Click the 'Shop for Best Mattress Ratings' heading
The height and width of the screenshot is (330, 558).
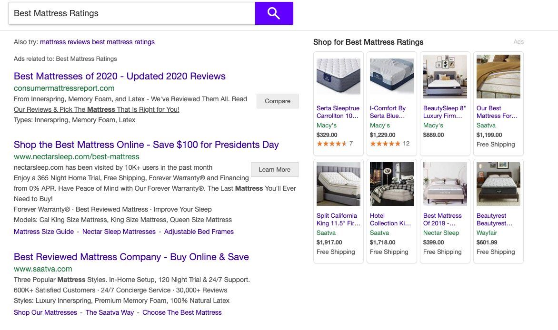(369, 42)
